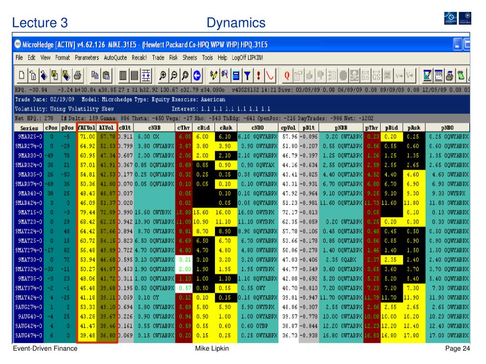Click the greyed QS width icon
The image size is (486, 364).
[376, 75]
